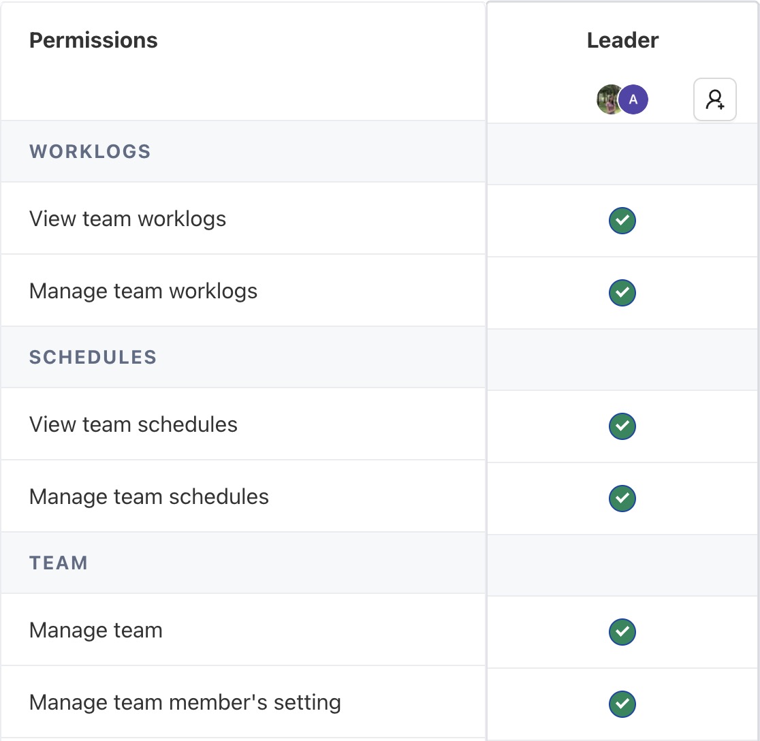Image resolution: width=760 pixels, height=741 pixels.
Task: Select the "Manage team schedules" permission label
Action: coord(148,497)
